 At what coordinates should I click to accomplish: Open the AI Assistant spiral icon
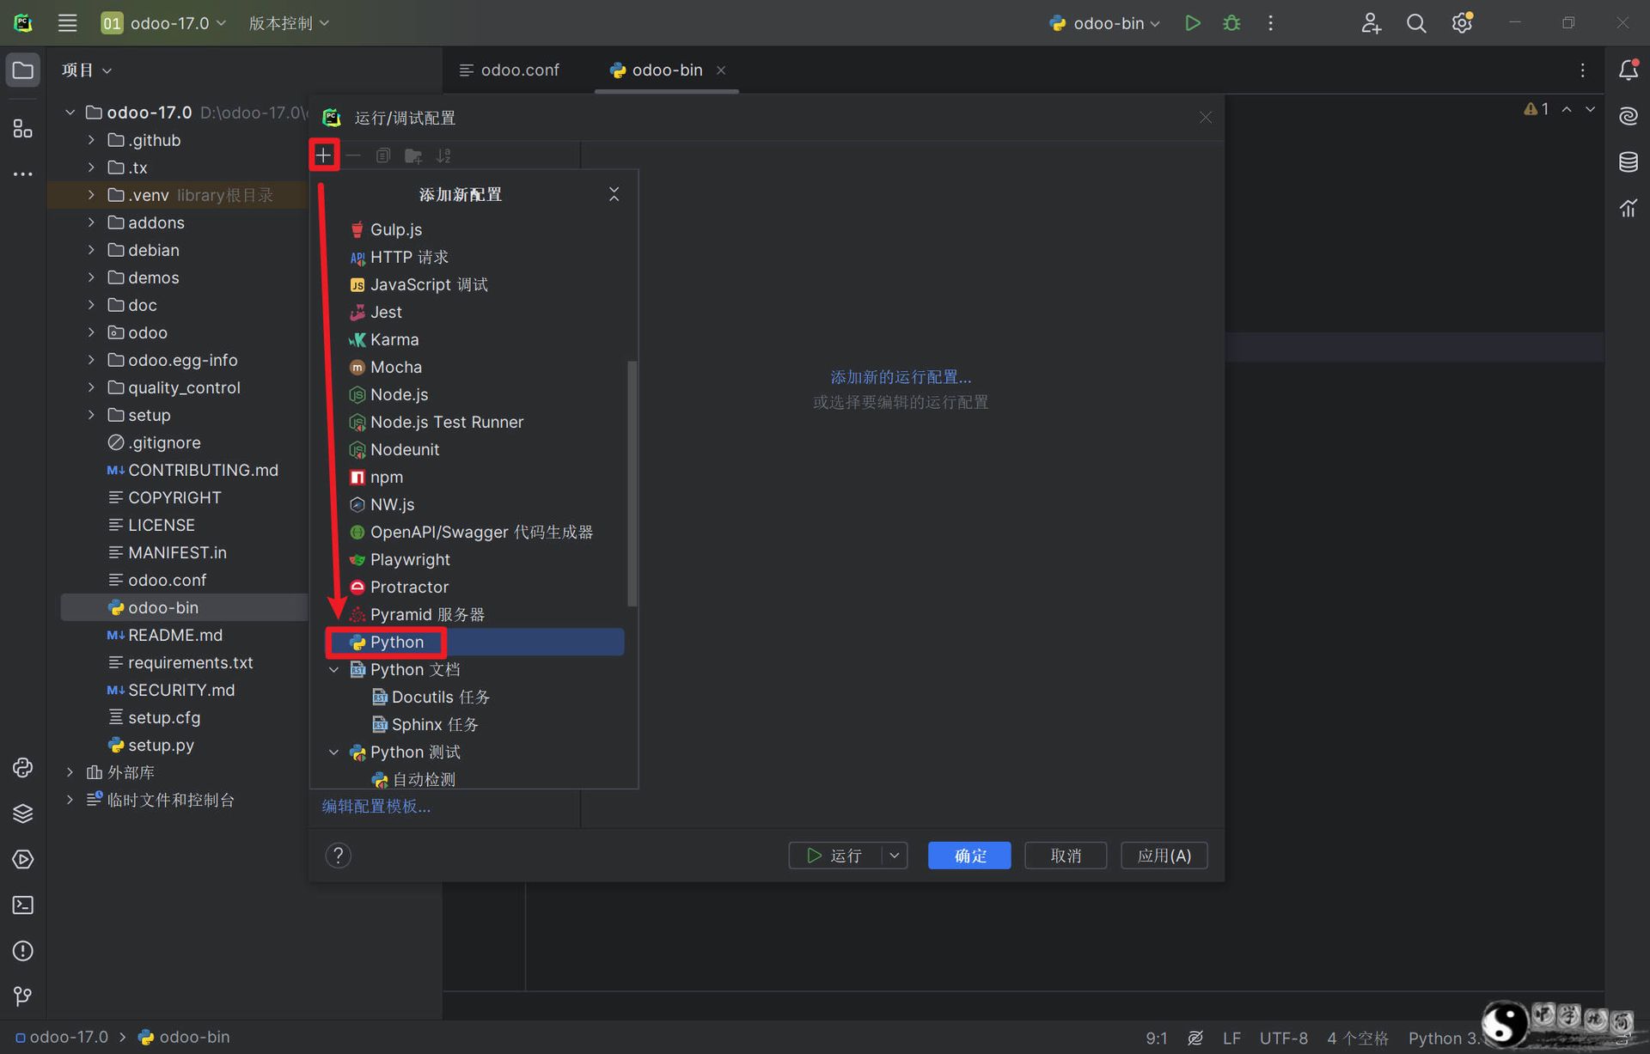point(1628,116)
